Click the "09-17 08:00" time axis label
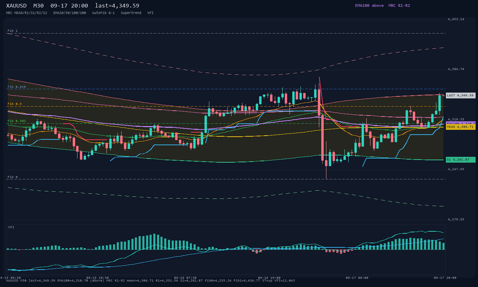 click(357, 278)
